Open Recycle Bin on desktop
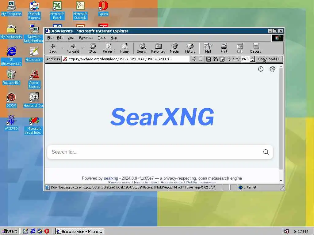Screen dimensions: 314x235 pyautogui.click(x=11, y=77)
